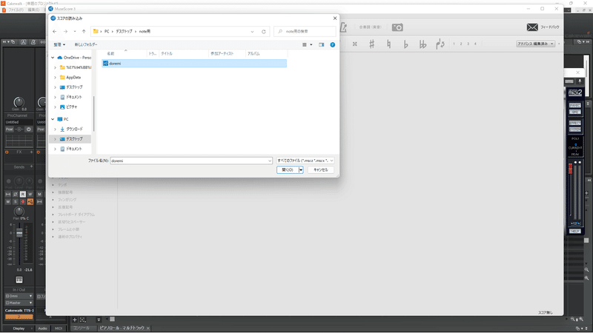Open the filename history dropdown

click(x=270, y=161)
